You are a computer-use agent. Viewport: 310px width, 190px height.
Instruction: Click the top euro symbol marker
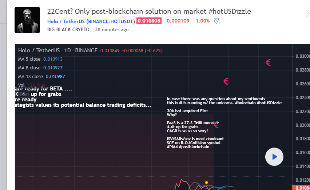click(x=268, y=62)
